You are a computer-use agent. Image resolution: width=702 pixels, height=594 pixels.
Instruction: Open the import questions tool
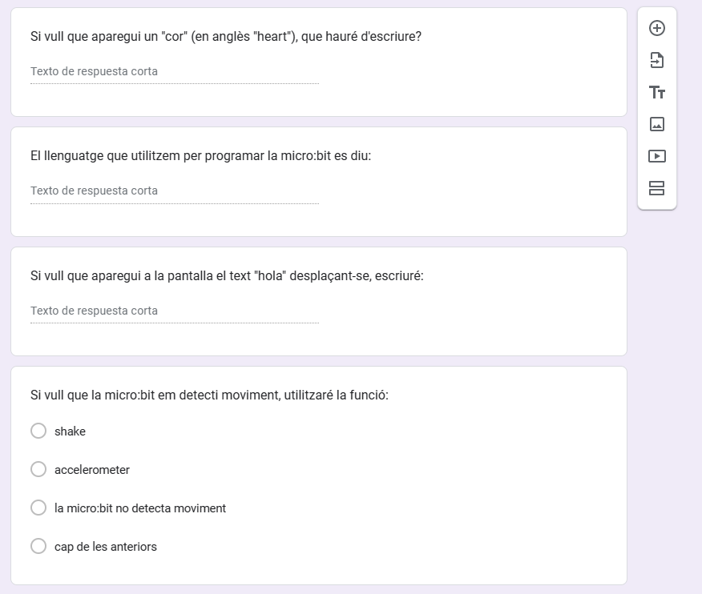657,61
